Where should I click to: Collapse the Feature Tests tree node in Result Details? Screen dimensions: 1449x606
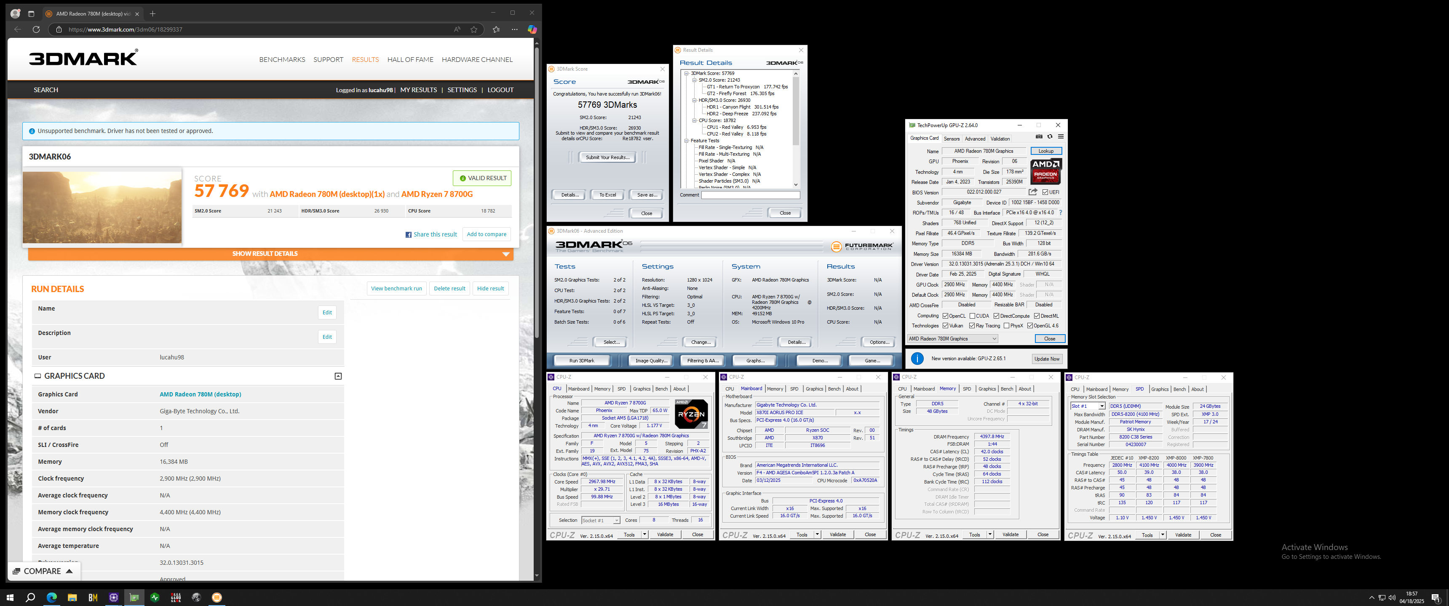pos(686,141)
